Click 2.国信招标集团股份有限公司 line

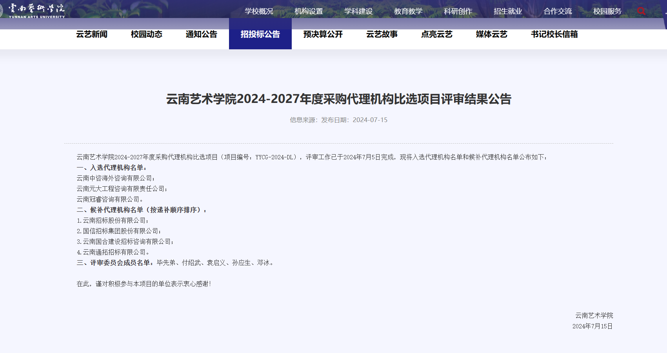click(x=119, y=231)
